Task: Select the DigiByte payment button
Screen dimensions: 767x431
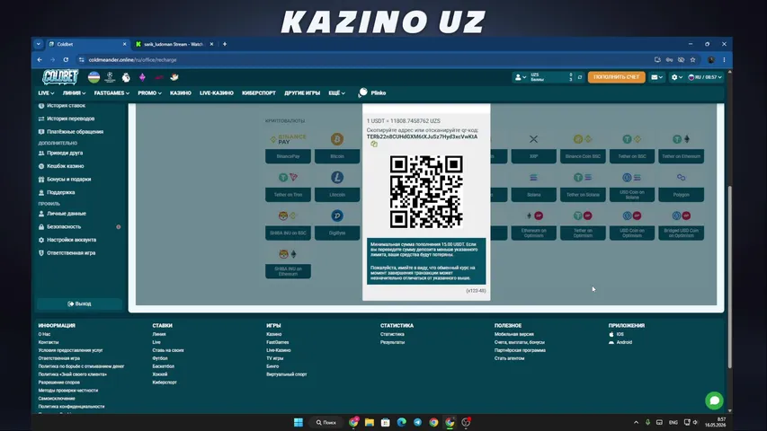Action: pos(337,233)
